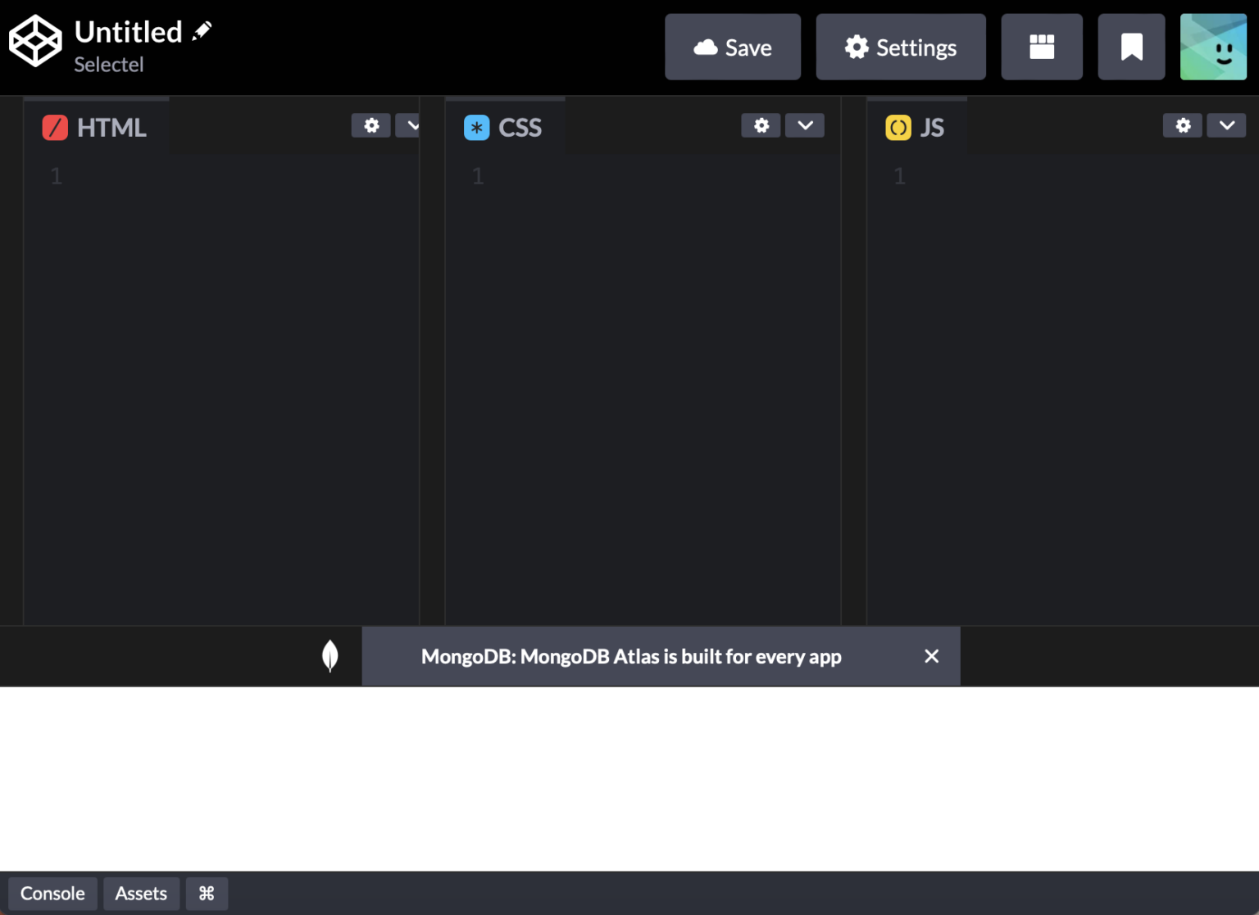Image resolution: width=1259 pixels, height=915 pixels.
Task: Click the CodePen logo
Action: [x=34, y=39]
